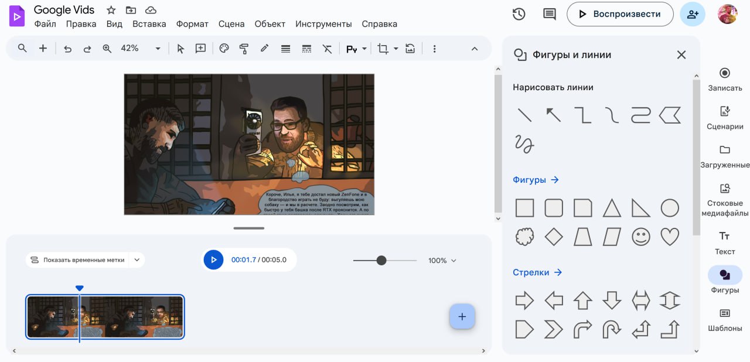Open the Сценарии sidebar tab
Image resolution: width=750 pixels, height=362 pixels.
point(725,118)
